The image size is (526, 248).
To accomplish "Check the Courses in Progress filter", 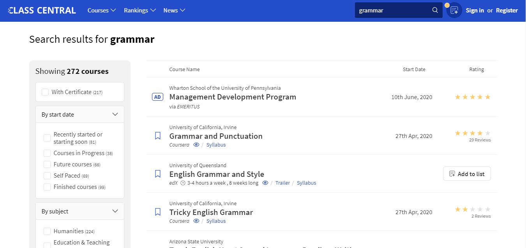I will point(47,153).
